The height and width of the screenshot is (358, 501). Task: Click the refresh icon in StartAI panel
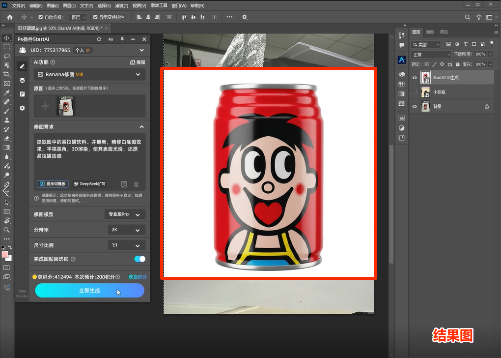(99, 39)
